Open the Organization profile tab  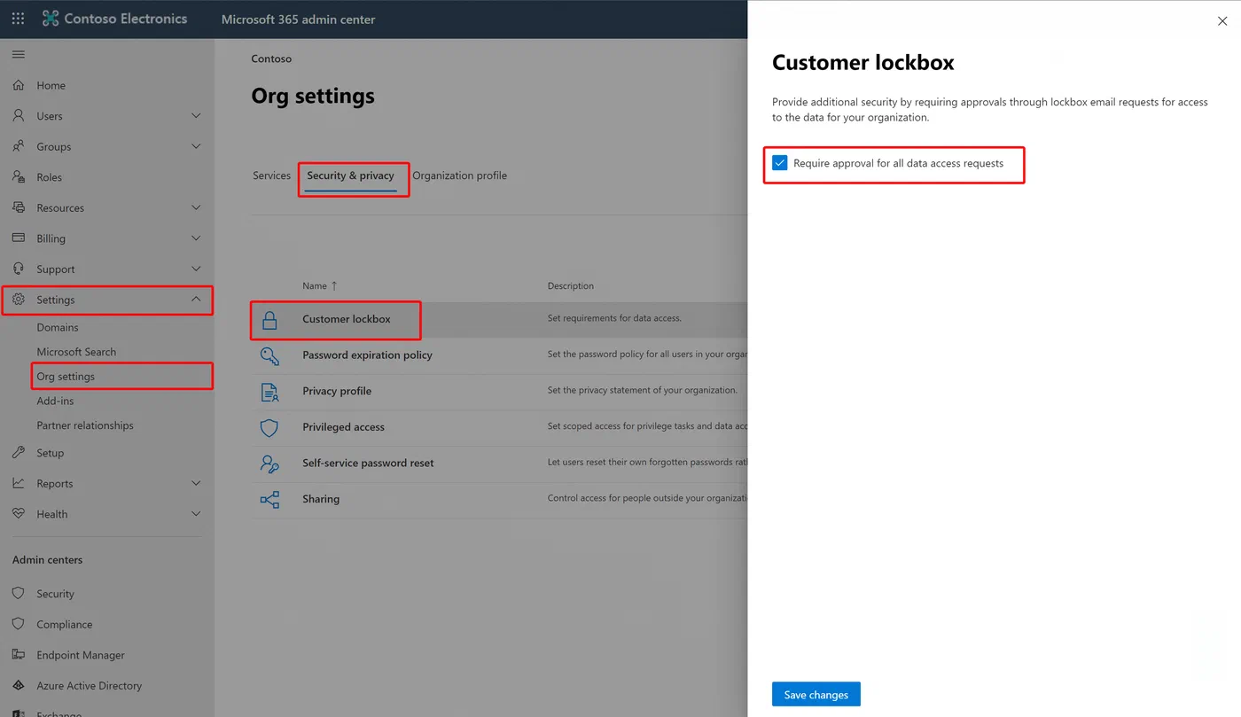[x=459, y=175]
